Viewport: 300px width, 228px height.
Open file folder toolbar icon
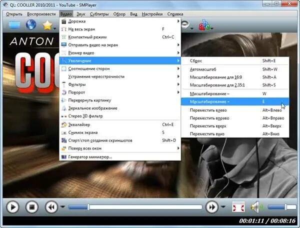(14, 25)
